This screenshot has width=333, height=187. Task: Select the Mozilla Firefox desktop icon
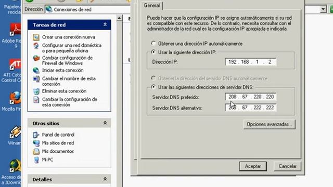point(15,98)
